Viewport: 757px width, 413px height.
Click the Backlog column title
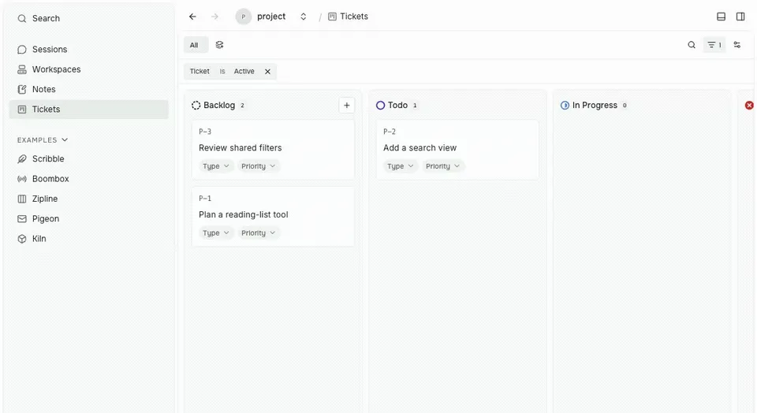[x=219, y=105]
